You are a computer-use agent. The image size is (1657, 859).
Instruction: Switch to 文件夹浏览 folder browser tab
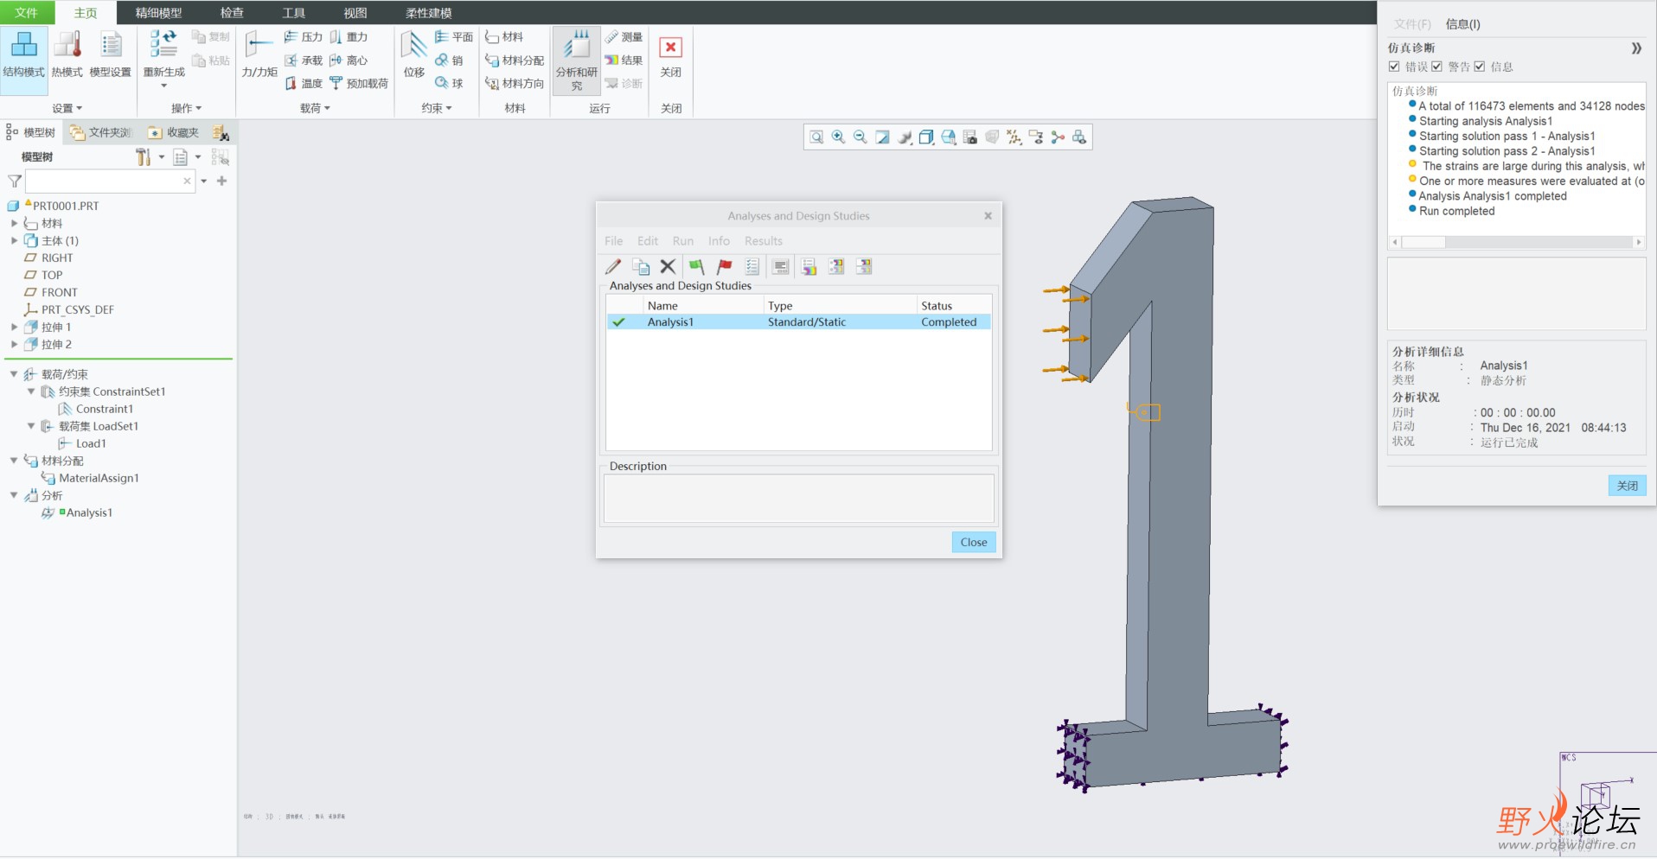pyautogui.click(x=100, y=132)
